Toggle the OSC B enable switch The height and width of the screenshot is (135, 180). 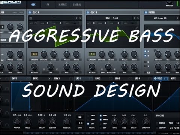(x=88, y=12)
